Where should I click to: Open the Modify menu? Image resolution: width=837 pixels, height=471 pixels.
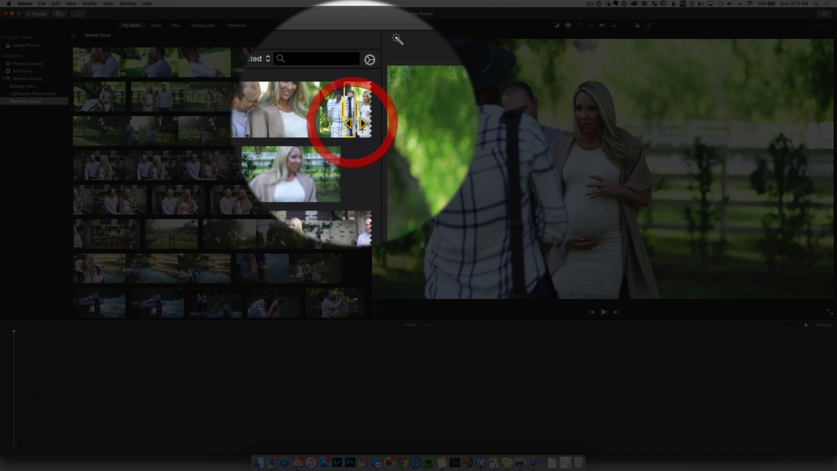pyautogui.click(x=89, y=3)
